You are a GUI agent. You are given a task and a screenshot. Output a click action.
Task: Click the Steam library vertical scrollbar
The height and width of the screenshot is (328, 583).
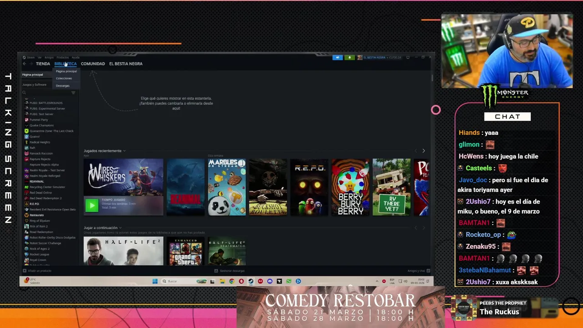(x=431, y=78)
